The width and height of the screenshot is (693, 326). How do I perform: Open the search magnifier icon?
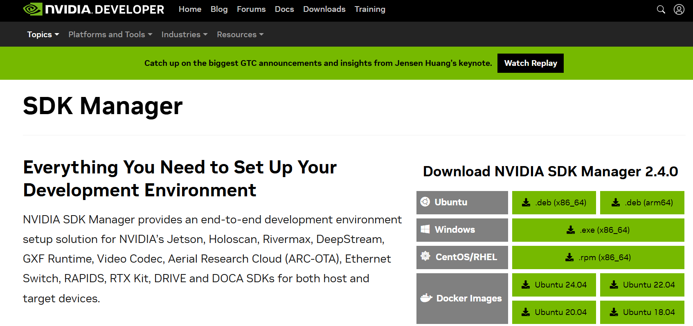661,9
